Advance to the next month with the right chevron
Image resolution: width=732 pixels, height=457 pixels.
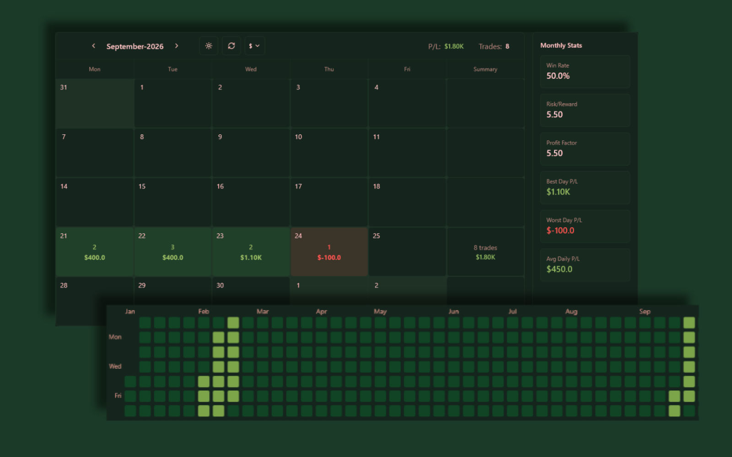click(177, 46)
